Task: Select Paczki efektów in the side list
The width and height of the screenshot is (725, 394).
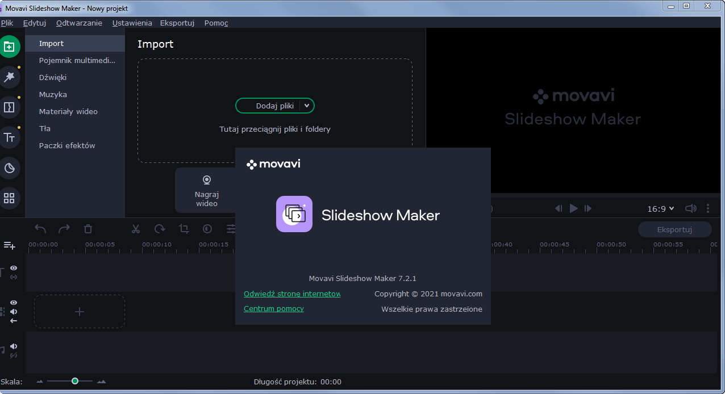Action: (75, 145)
